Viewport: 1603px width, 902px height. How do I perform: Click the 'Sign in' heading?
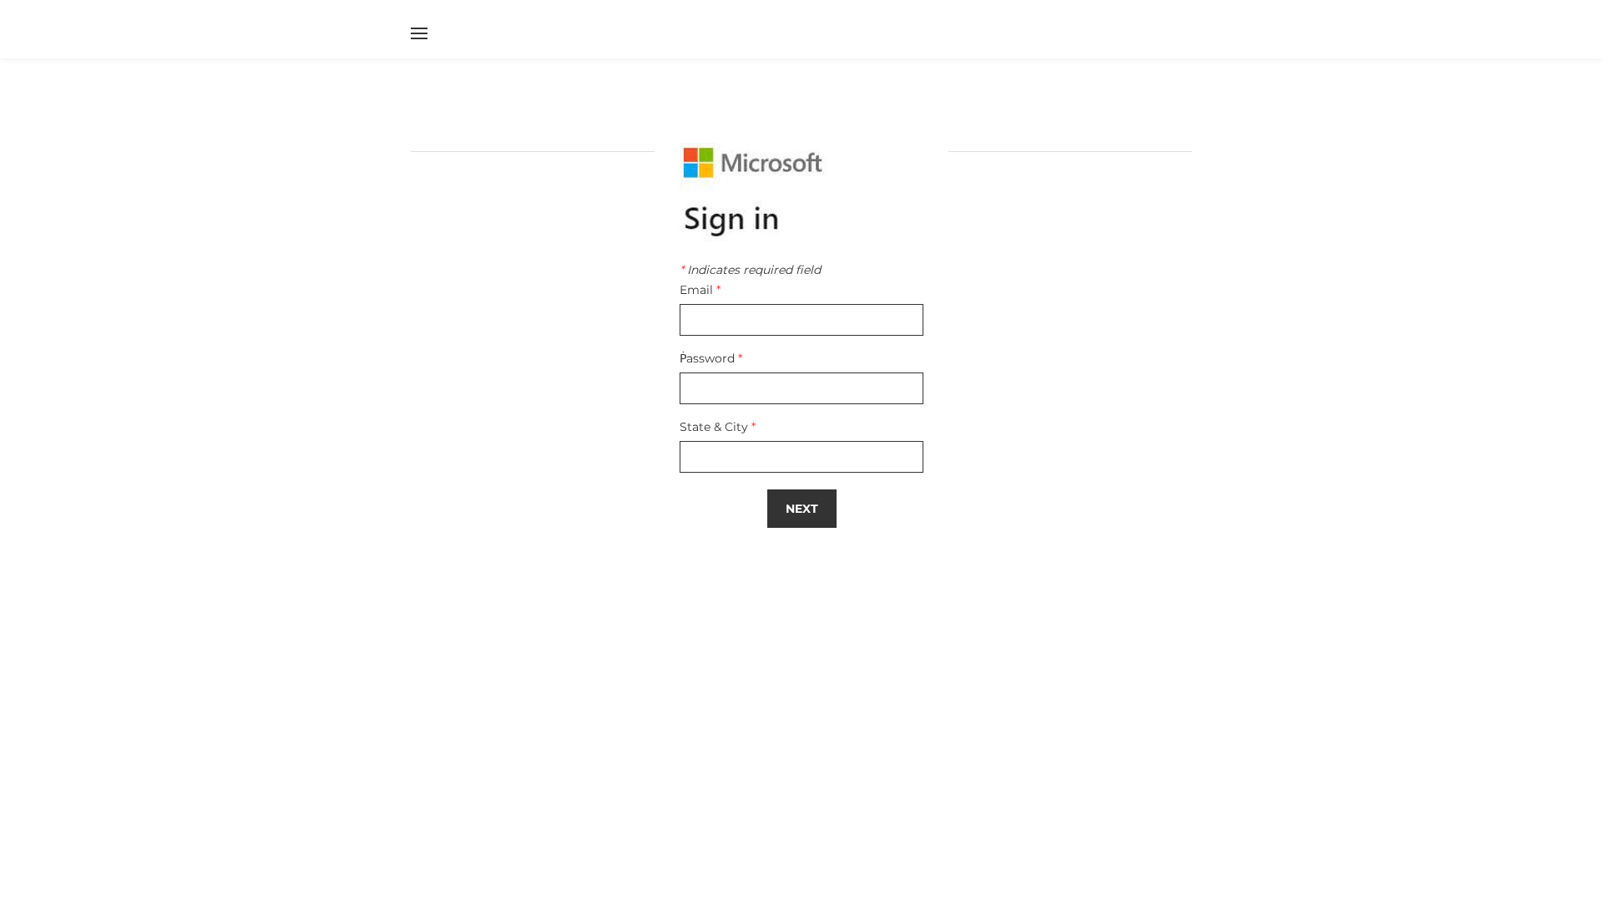tap(731, 219)
